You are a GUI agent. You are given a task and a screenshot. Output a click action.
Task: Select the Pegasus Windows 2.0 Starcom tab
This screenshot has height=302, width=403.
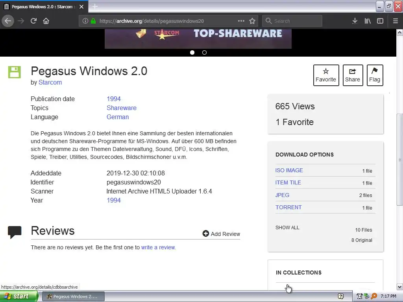(44, 6)
